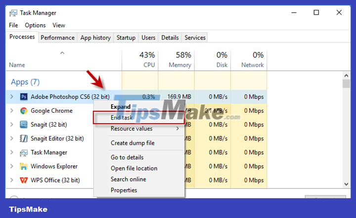
Task: Select the Snagit Editor (32 bit) row name
Action: (x=57, y=138)
